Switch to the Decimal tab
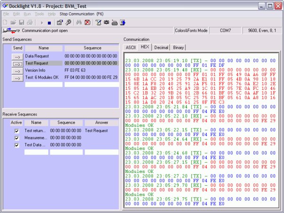 161,47
